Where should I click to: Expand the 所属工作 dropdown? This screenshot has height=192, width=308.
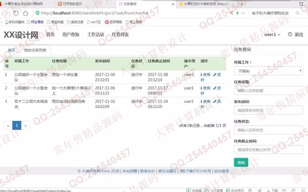[268, 71]
